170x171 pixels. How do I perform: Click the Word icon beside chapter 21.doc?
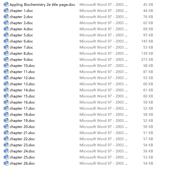[6, 133]
